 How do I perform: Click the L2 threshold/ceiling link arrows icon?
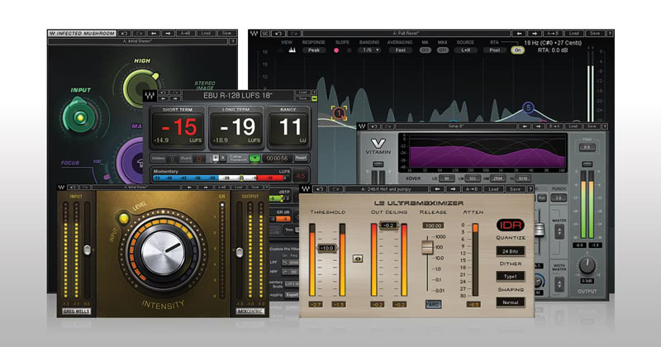tap(358, 259)
